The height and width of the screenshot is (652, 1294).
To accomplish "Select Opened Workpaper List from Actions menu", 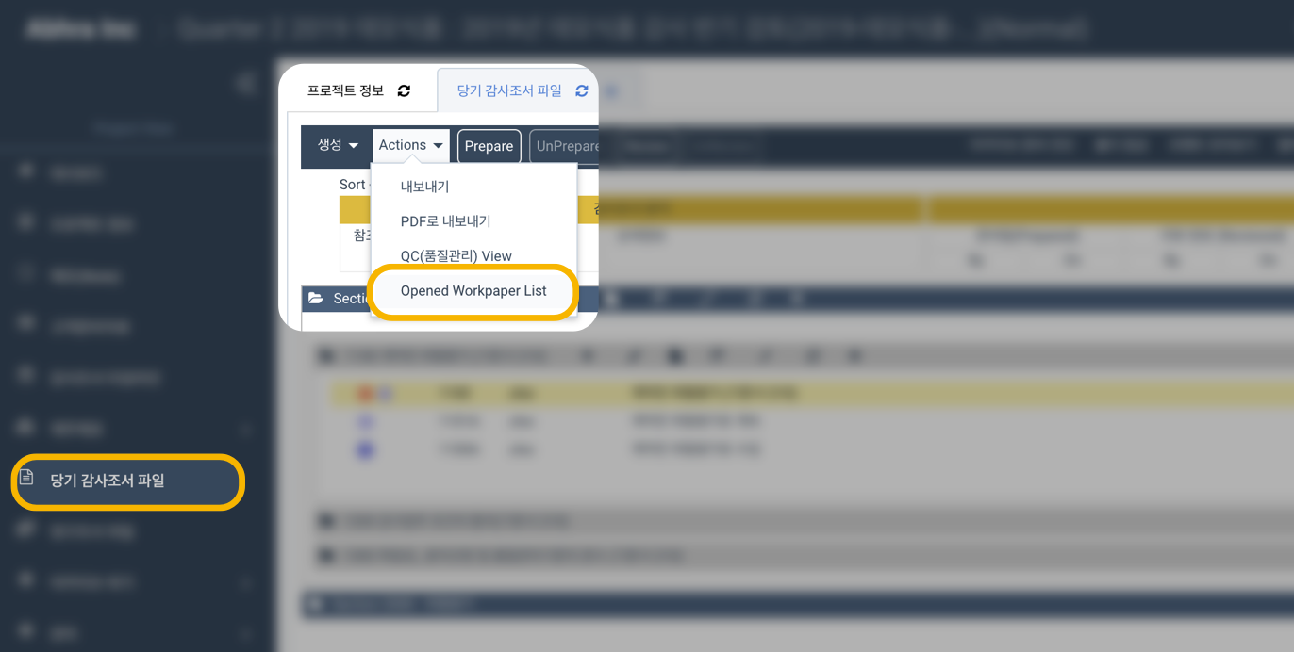I will click(x=473, y=291).
